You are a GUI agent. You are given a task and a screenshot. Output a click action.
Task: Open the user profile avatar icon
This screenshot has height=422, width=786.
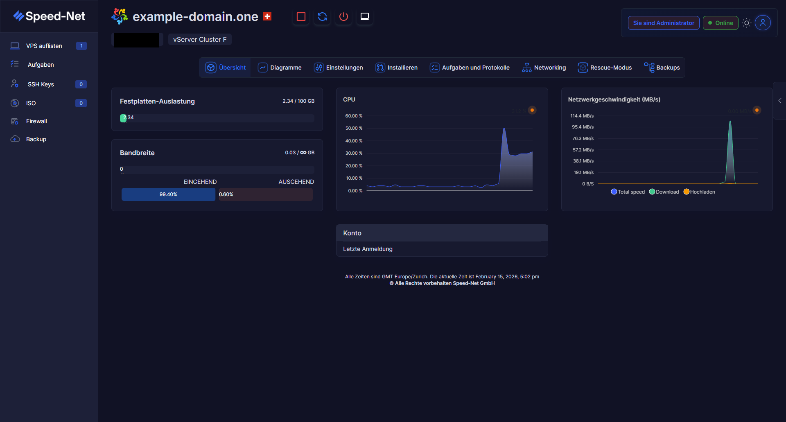[763, 23]
